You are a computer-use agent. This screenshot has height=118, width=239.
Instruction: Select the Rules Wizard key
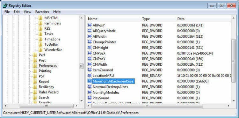pyautogui.click(x=49, y=92)
